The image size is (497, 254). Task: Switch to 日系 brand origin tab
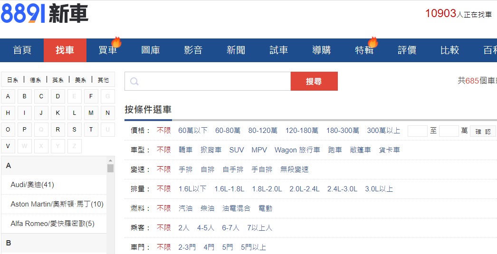click(13, 80)
